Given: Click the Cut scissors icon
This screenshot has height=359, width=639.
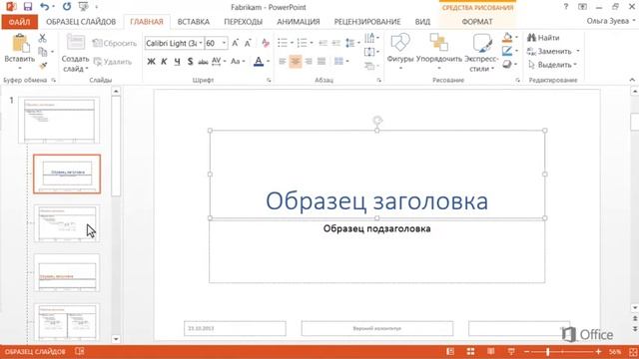Looking at the screenshot, I should click(42, 38).
